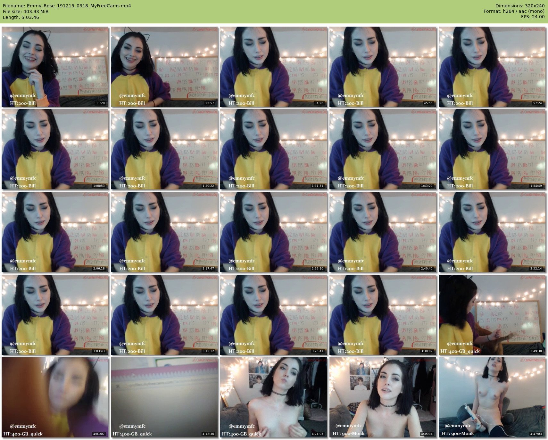Open the thumbnail marked 2:29:16
The width and height of the screenshot is (548, 440).
point(273,232)
